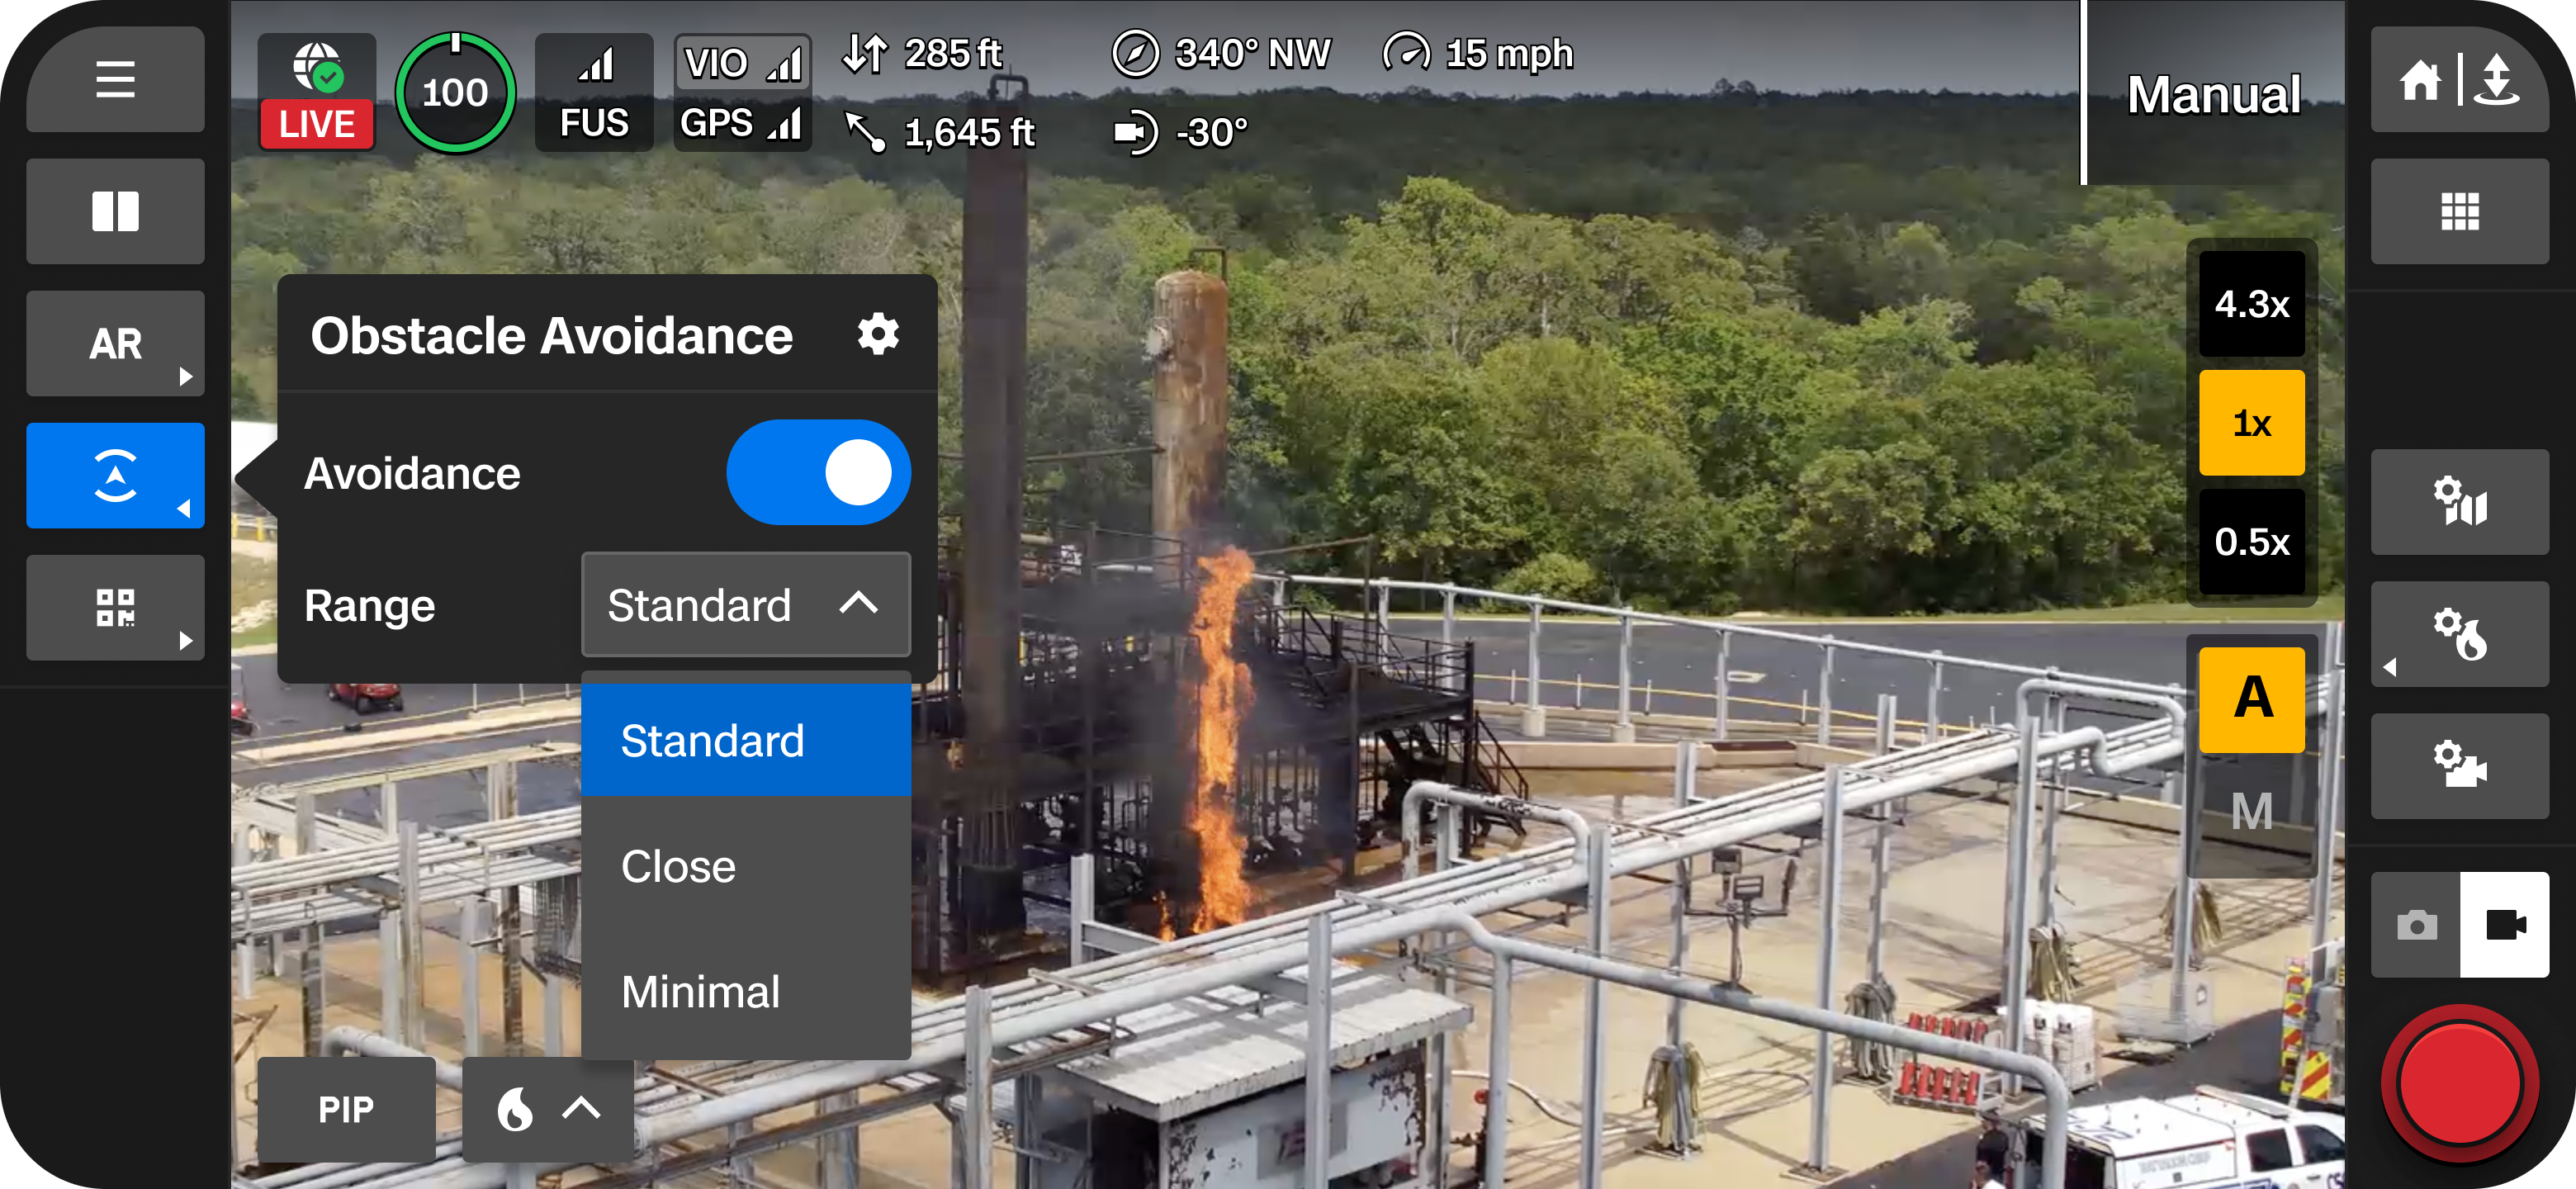Tap the -30° gimbal pitch indicator
2576x1189 pixels.
pos(1181,132)
